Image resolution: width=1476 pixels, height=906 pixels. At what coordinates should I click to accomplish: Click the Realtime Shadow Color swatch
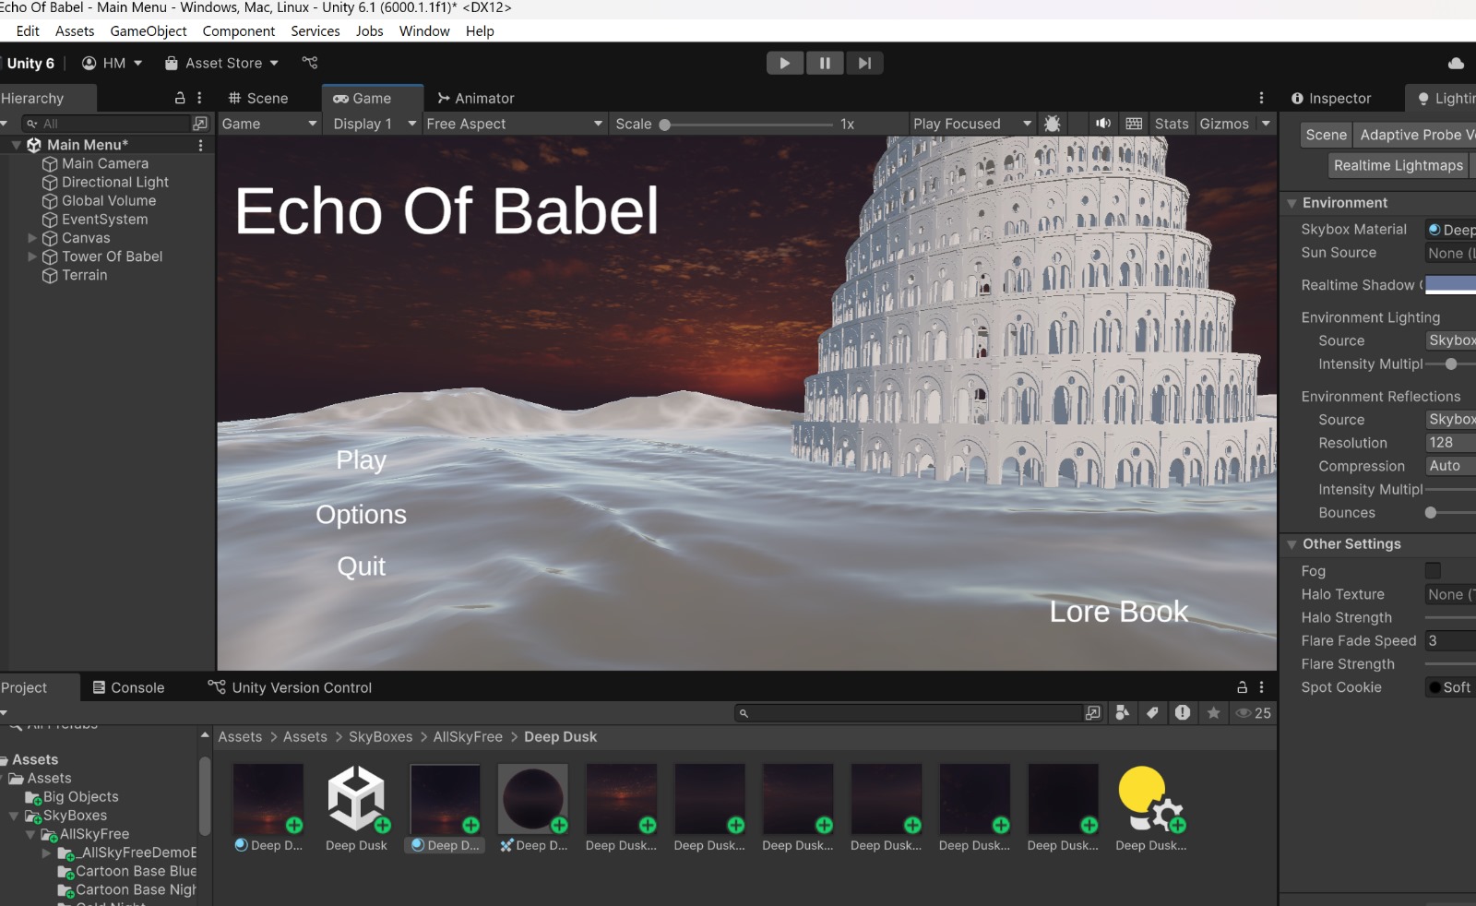(x=1450, y=285)
